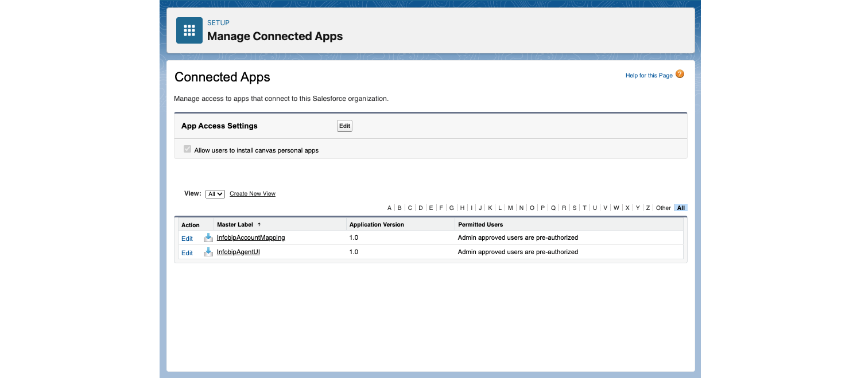Filter list by letter G

[452, 208]
